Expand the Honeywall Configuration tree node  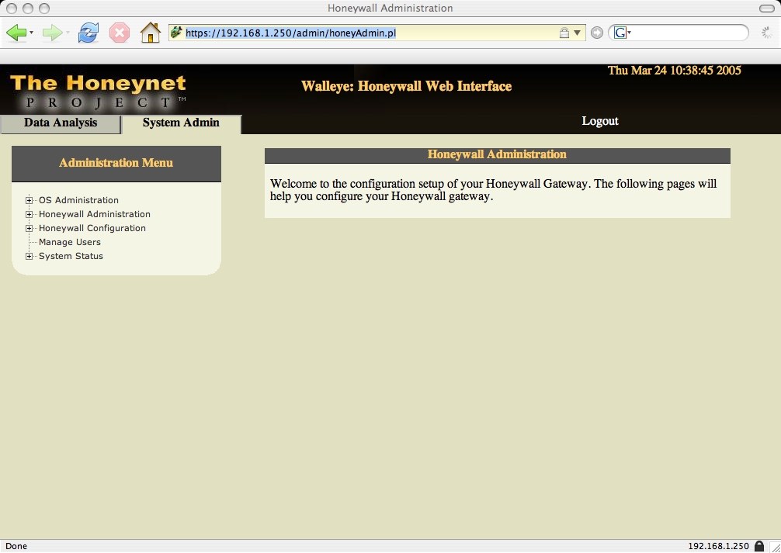click(x=29, y=228)
